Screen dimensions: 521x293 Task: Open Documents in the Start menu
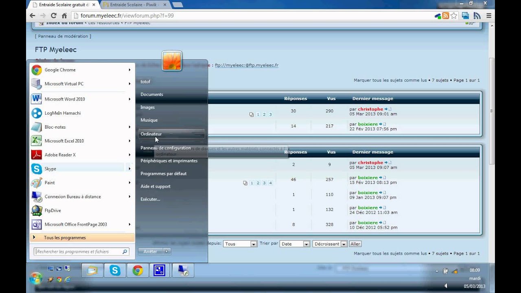(x=171, y=94)
